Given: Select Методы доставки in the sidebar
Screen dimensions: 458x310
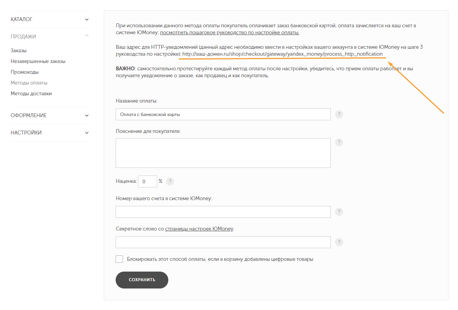Looking at the screenshot, I should click(x=31, y=94).
